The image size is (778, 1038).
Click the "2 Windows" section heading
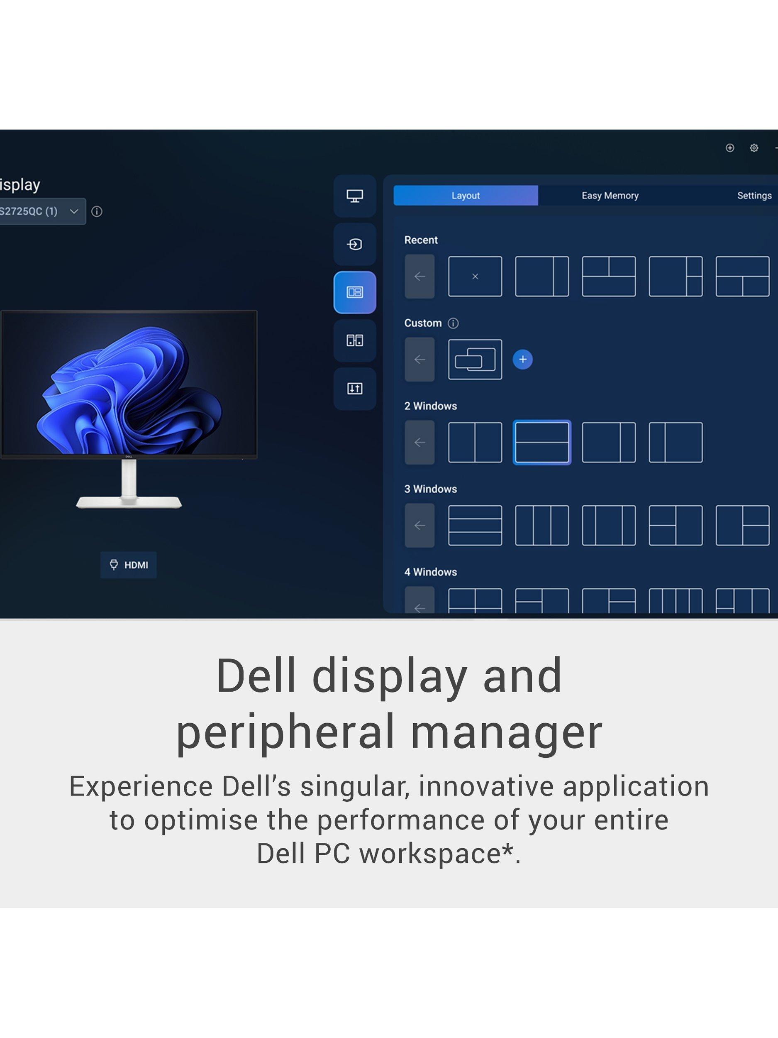click(431, 406)
